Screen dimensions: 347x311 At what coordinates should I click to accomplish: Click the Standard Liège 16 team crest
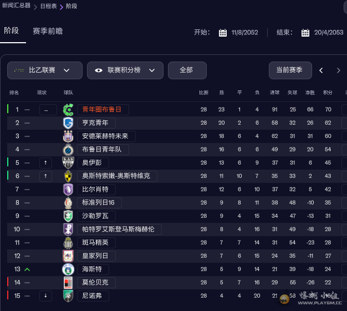68,202
